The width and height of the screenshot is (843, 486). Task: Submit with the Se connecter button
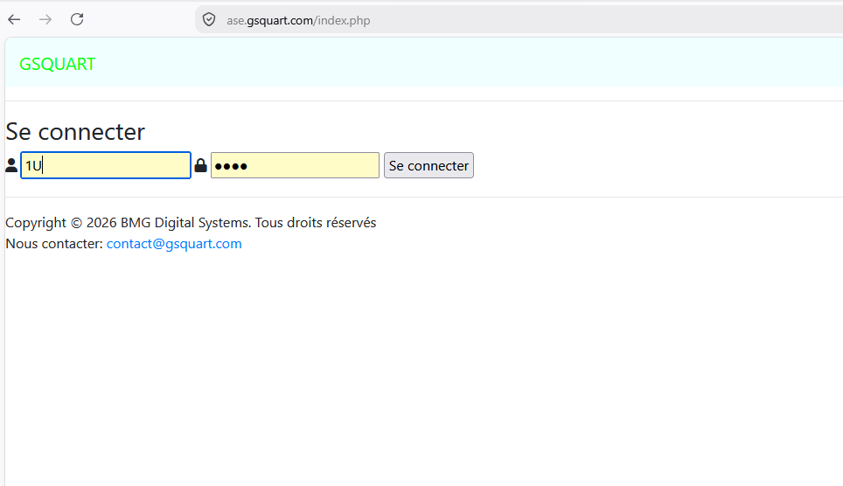[x=428, y=165]
